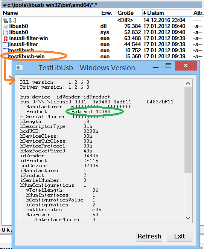Click the install-filter exe icon
Viewport: 204px width, 249px height.
tap(6, 44)
